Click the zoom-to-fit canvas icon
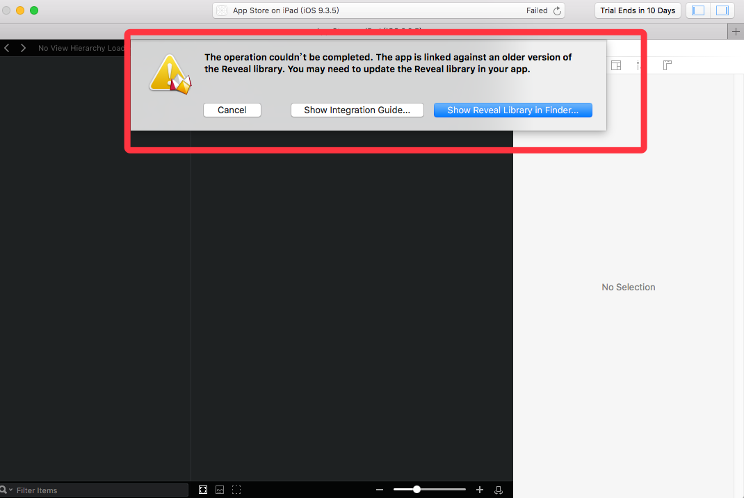This screenshot has height=498, width=744. point(203,490)
